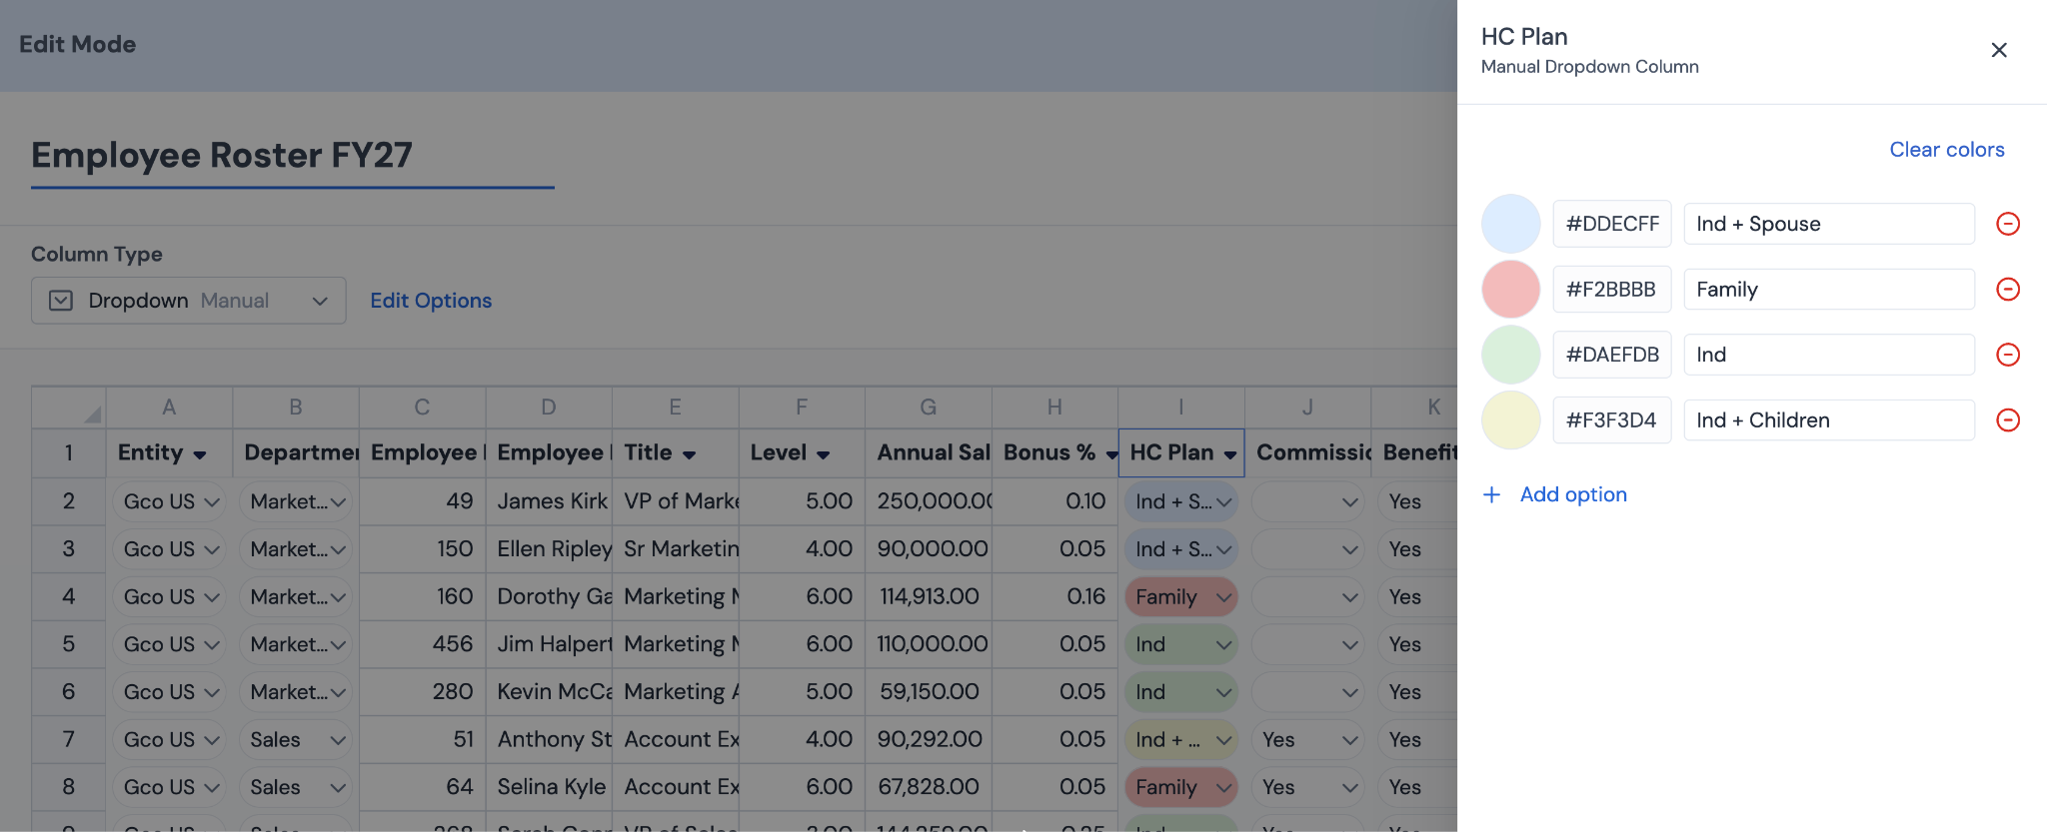This screenshot has height=832, width=2047.
Task: Edit the #F3F3D4 hex color field
Action: click(x=1612, y=420)
